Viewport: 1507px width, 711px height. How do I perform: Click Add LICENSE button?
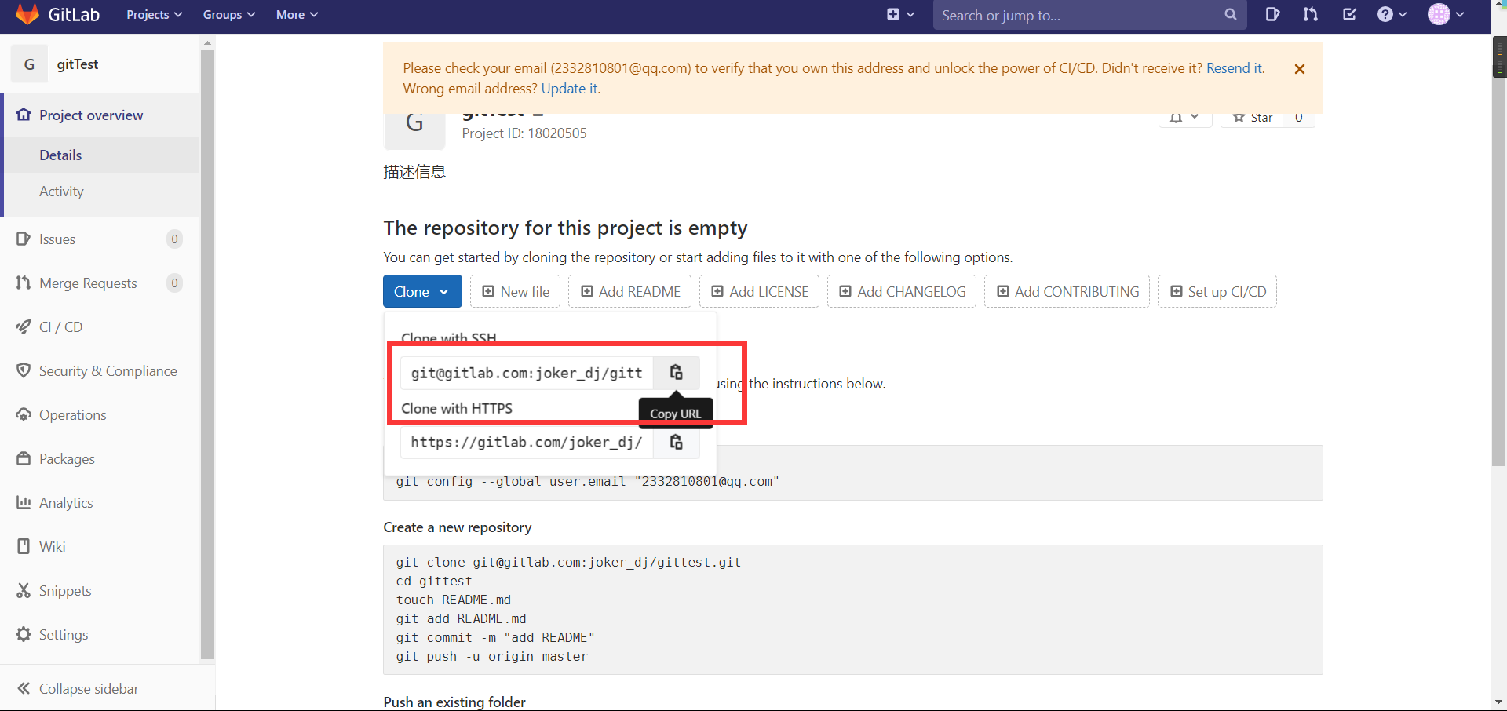759,291
